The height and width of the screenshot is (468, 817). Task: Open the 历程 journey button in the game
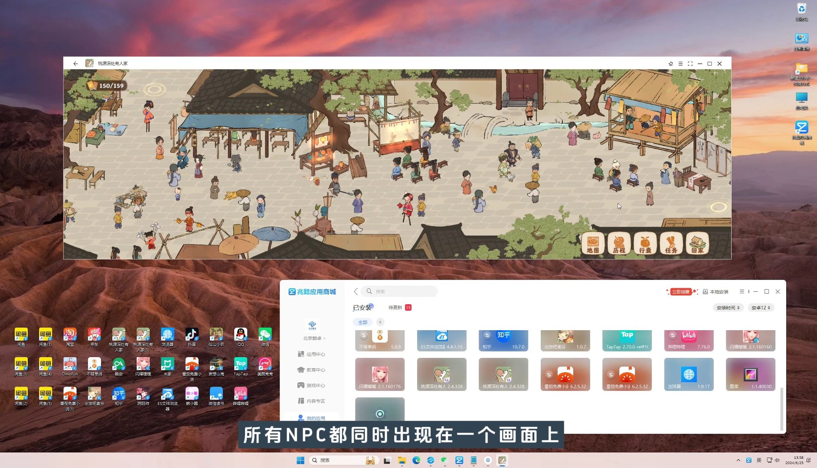619,243
